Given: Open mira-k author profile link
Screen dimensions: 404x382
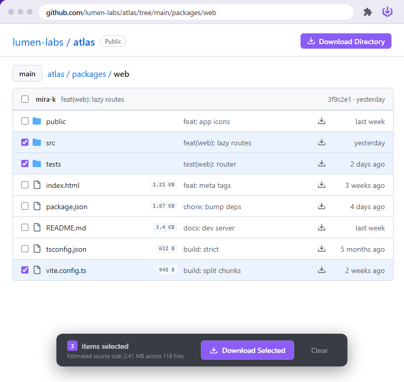Looking at the screenshot, I should tap(46, 99).
